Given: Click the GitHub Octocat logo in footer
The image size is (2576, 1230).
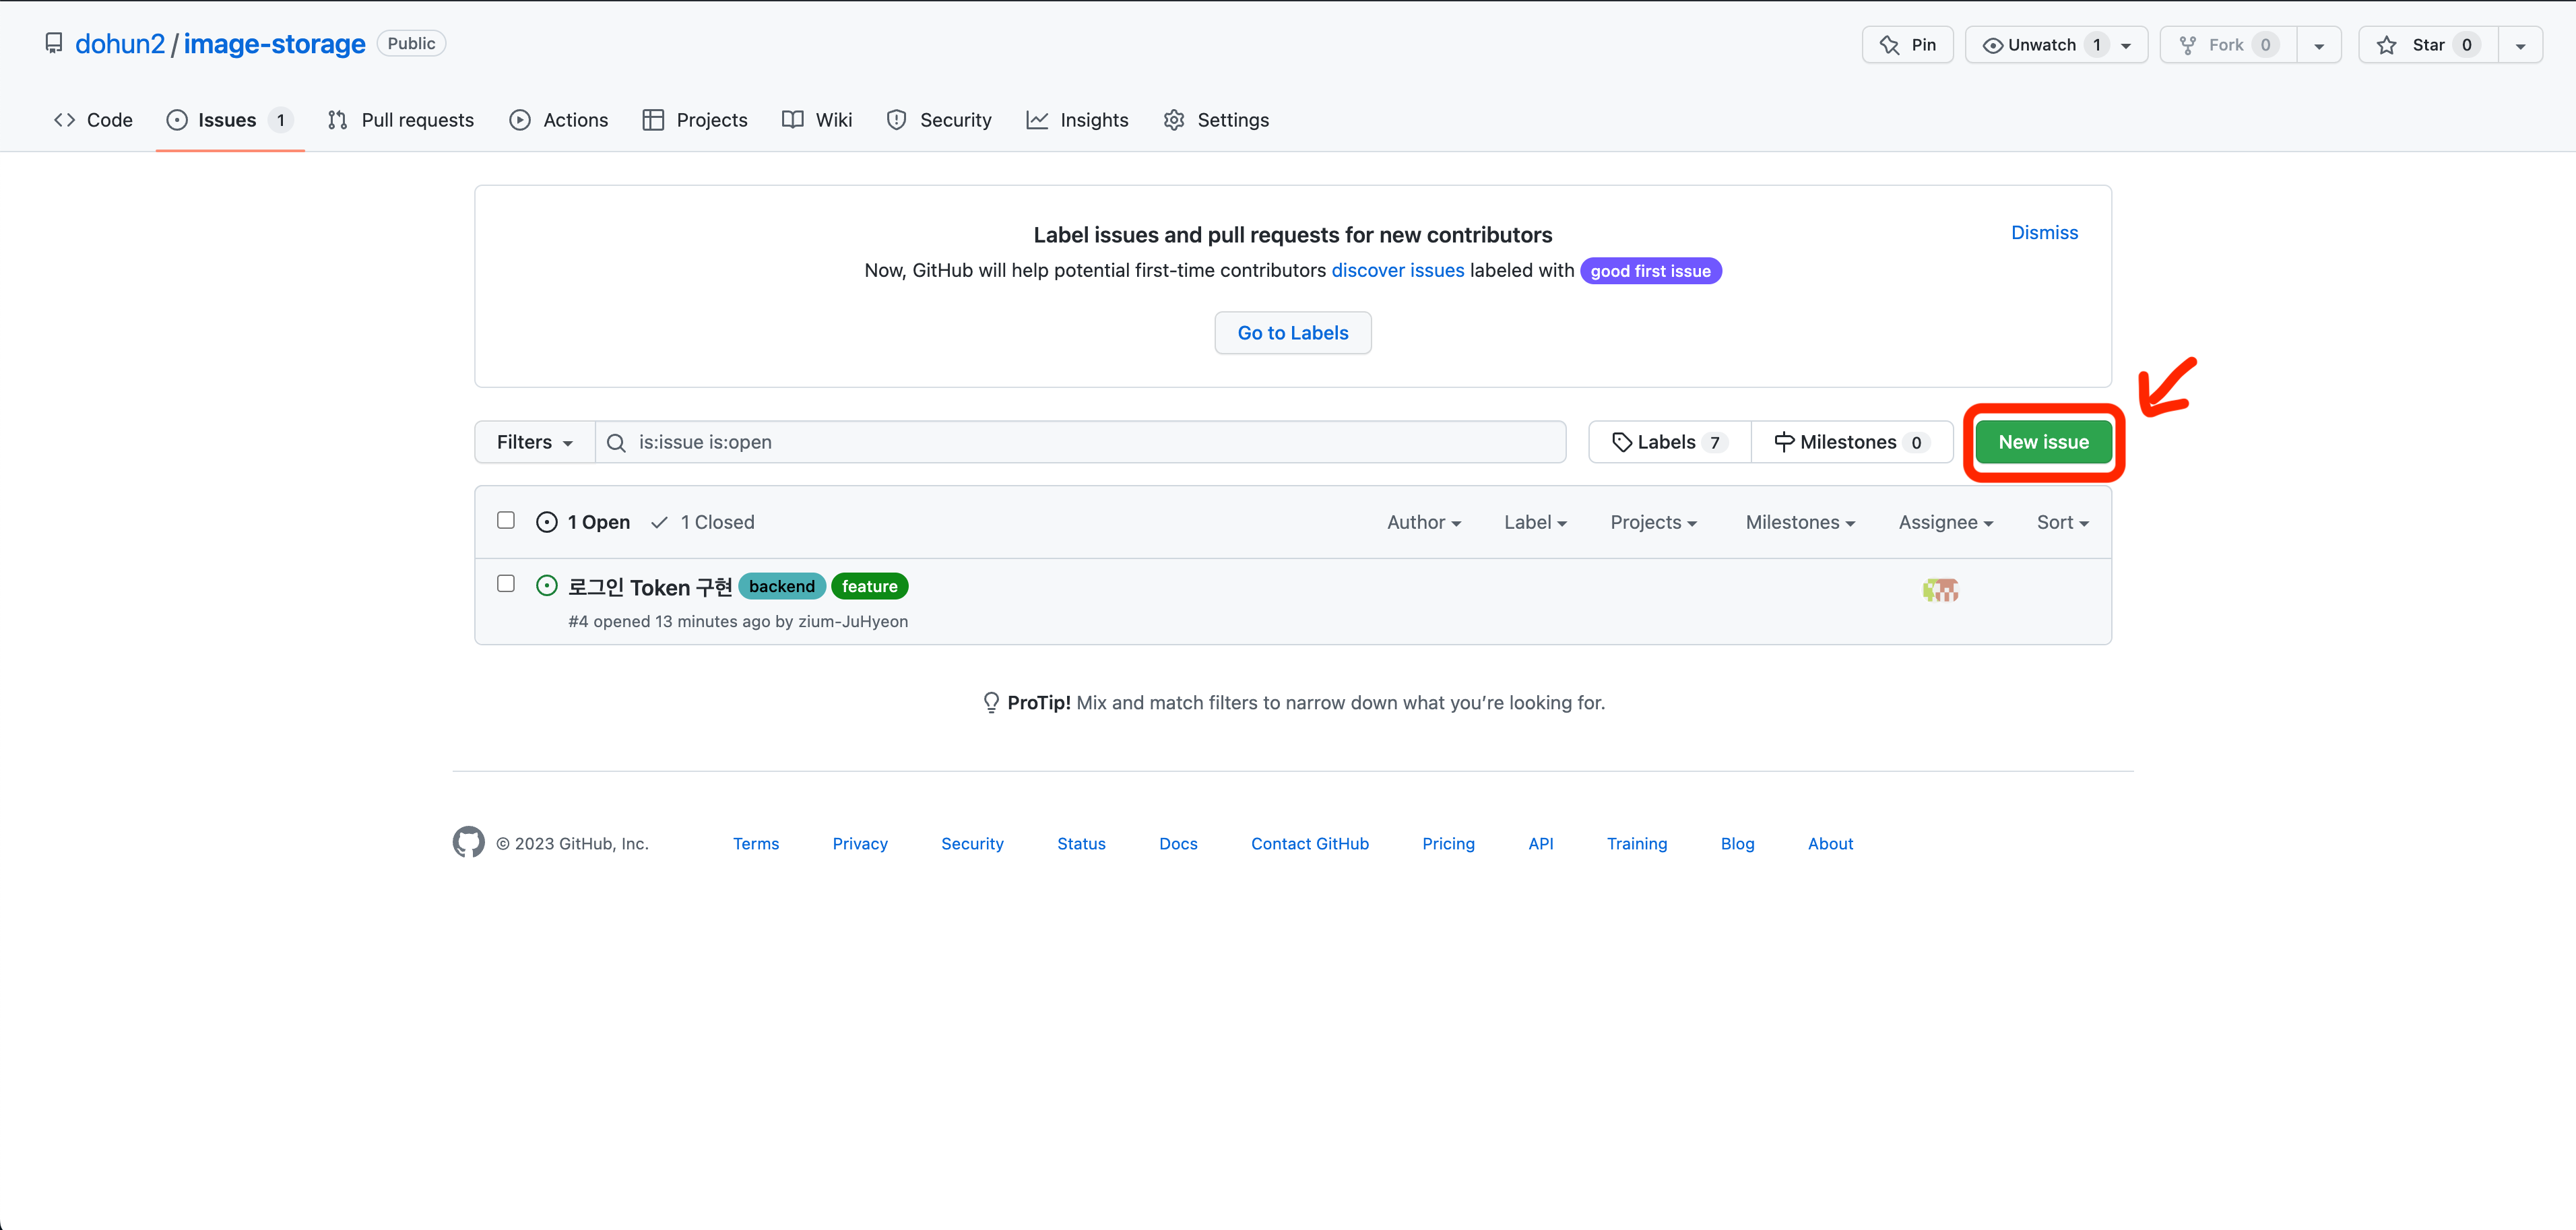Looking at the screenshot, I should (468, 842).
